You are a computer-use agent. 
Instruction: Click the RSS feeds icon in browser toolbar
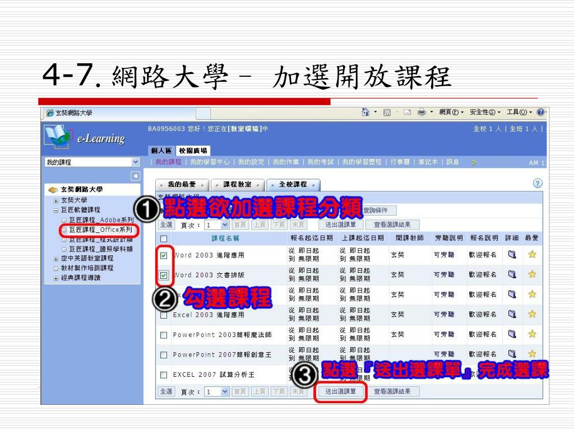point(387,113)
